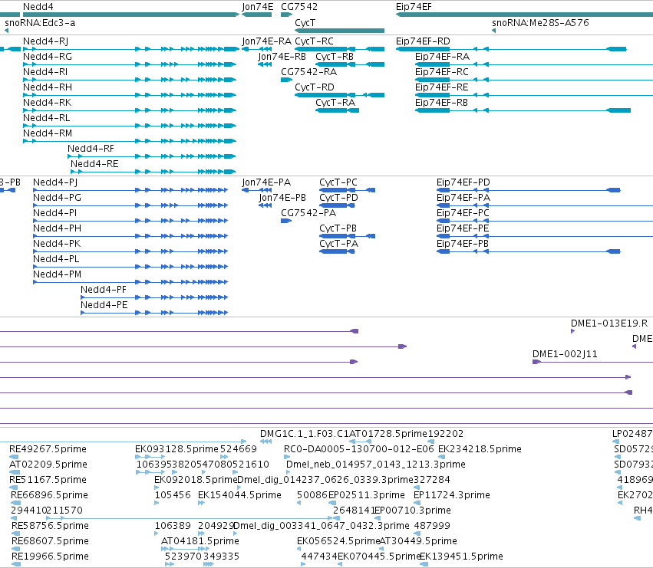Select protein Nedd4-PG label

click(57, 198)
